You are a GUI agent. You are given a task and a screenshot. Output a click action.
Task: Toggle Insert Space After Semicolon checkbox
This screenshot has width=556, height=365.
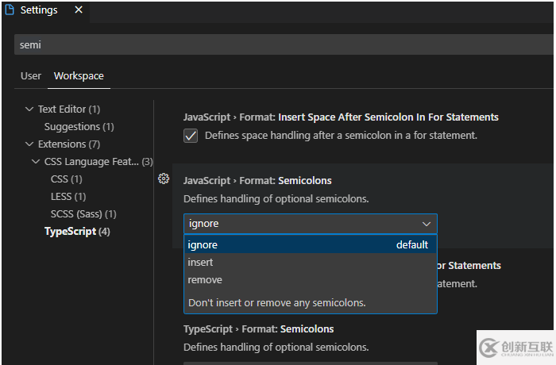click(x=191, y=136)
